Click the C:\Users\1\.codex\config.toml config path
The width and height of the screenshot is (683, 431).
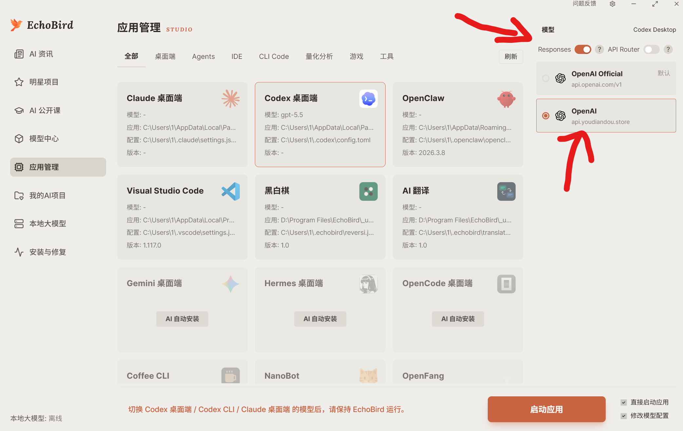pyautogui.click(x=326, y=140)
